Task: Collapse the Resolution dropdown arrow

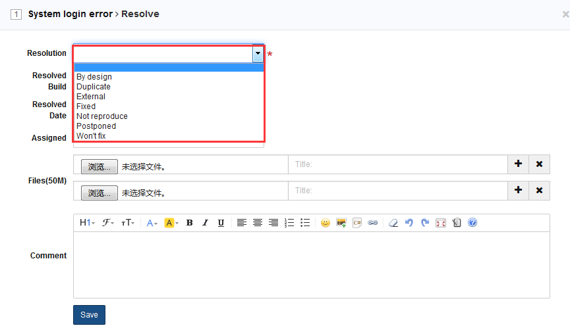Action: click(x=258, y=54)
